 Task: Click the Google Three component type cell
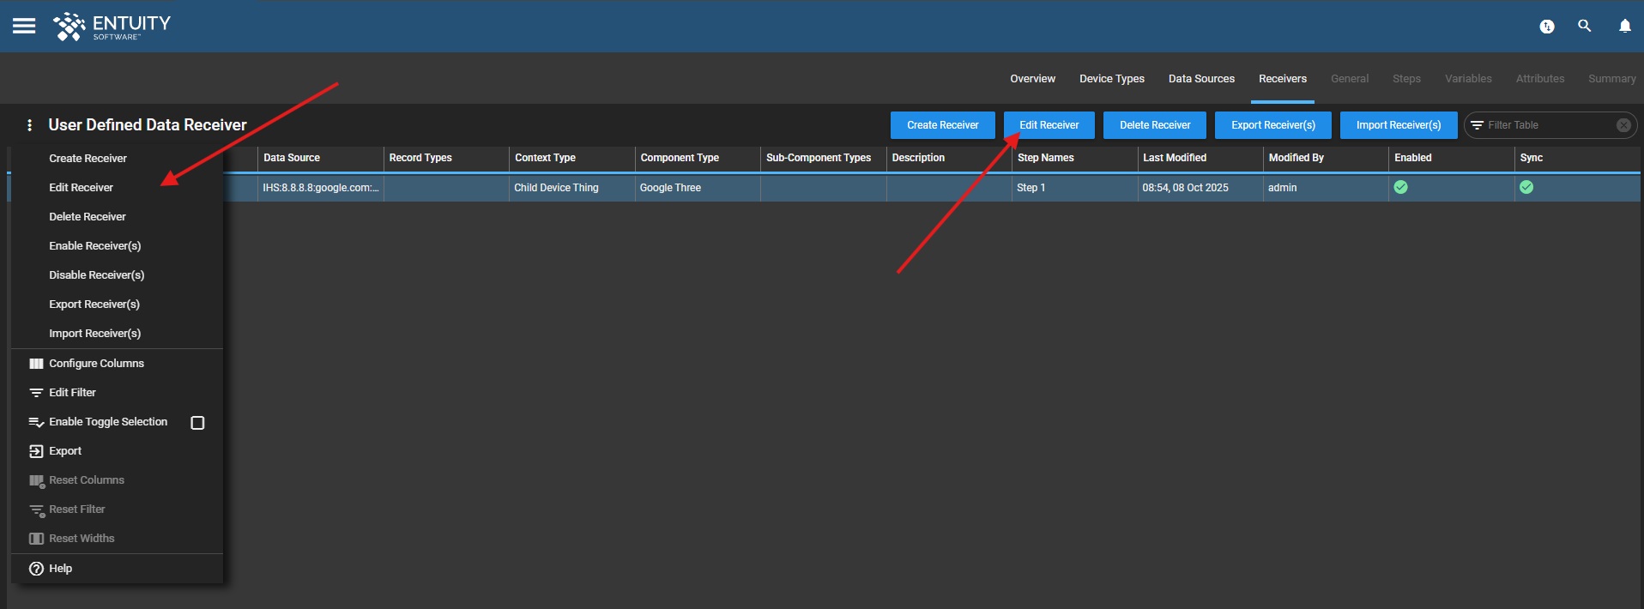697,188
